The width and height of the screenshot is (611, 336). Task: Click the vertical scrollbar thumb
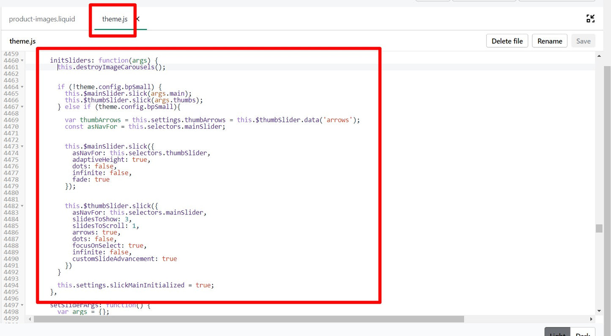pyautogui.click(x=599, y=229)
